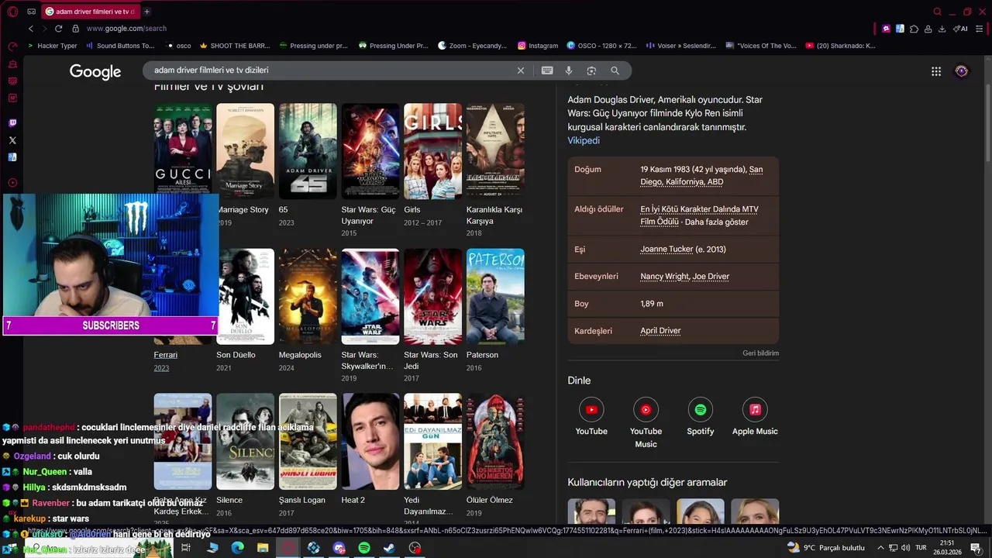
Task: Open Steam from the Windows taskbar
Action: tap(389, 548)
